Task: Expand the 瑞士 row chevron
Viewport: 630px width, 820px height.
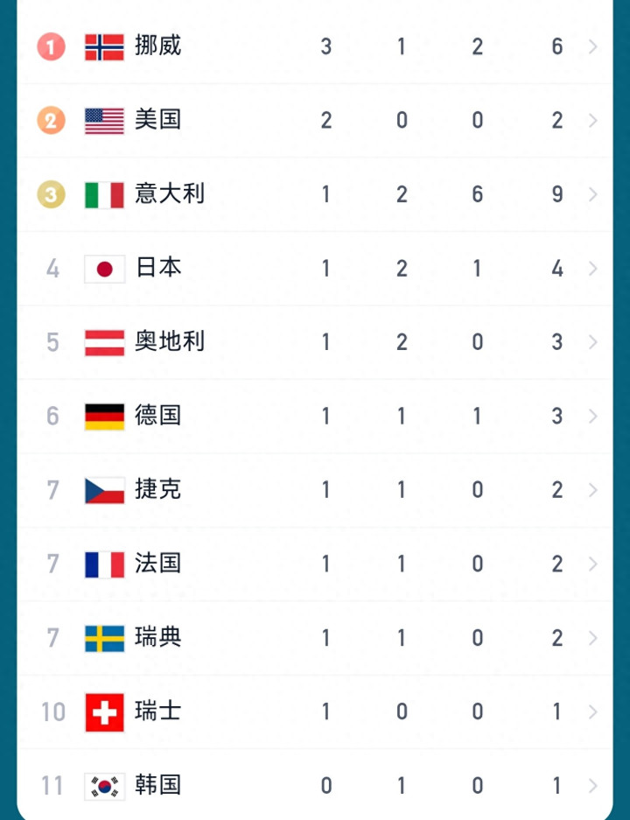Action: pyautogui.click(x=592, y=711)
